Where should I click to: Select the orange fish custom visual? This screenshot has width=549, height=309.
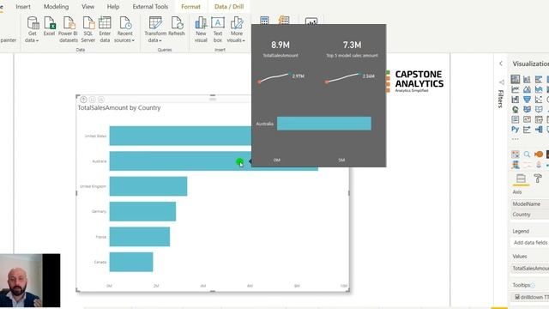539,154
